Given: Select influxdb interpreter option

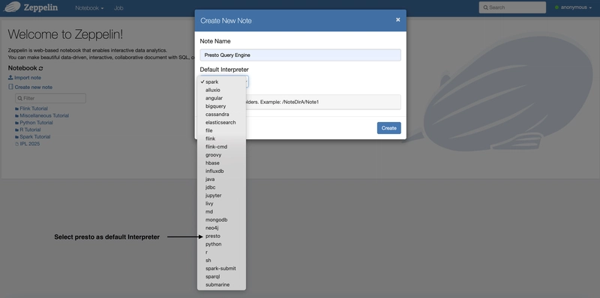Looking at the screenshot, I should pyautogui.click(x=221, y=171).
